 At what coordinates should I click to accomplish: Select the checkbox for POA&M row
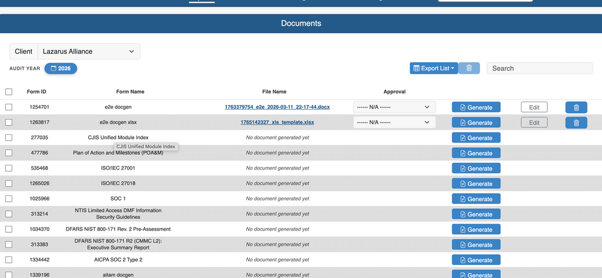[9, 153]
